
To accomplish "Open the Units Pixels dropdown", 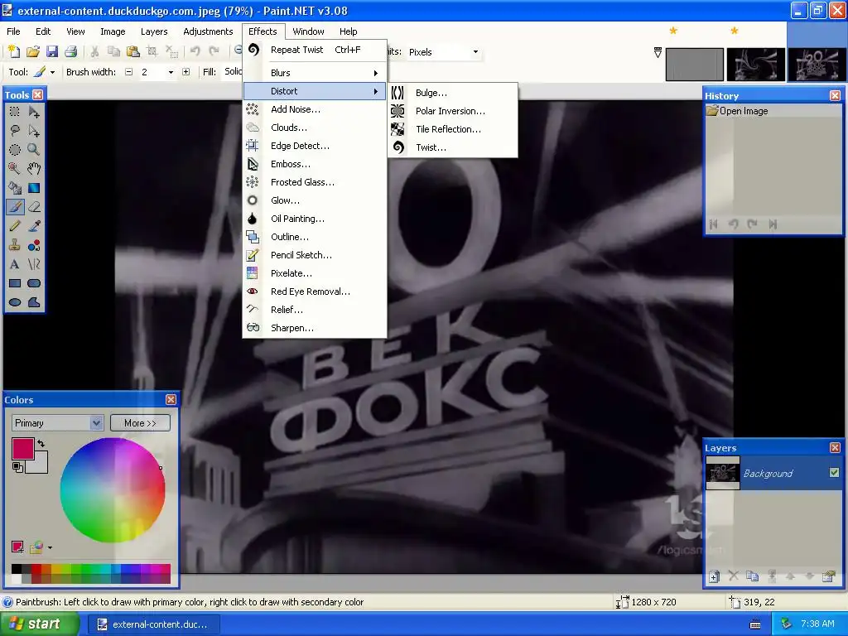I will (476, 52).
